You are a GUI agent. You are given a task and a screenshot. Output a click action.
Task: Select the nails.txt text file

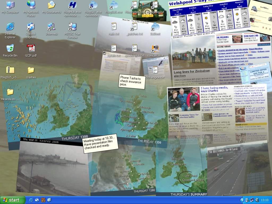coord(114,27)
